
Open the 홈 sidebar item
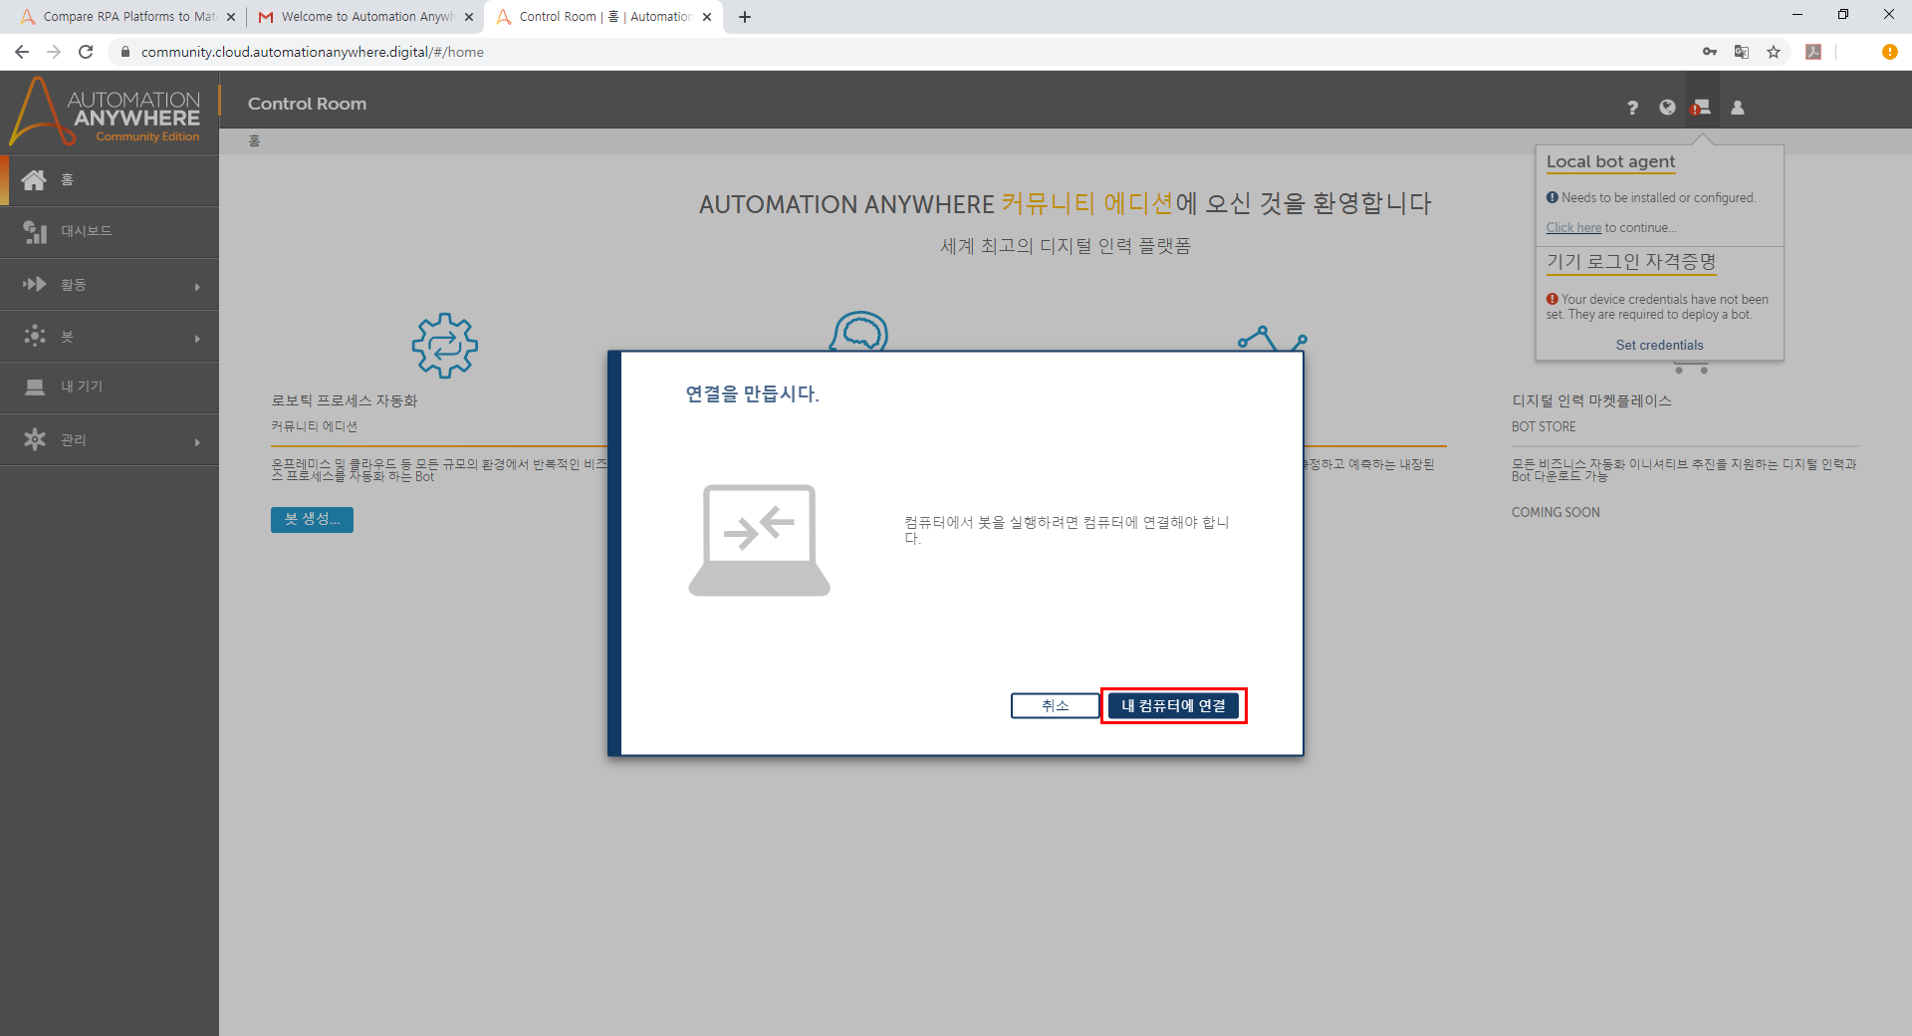coord(110,180)
